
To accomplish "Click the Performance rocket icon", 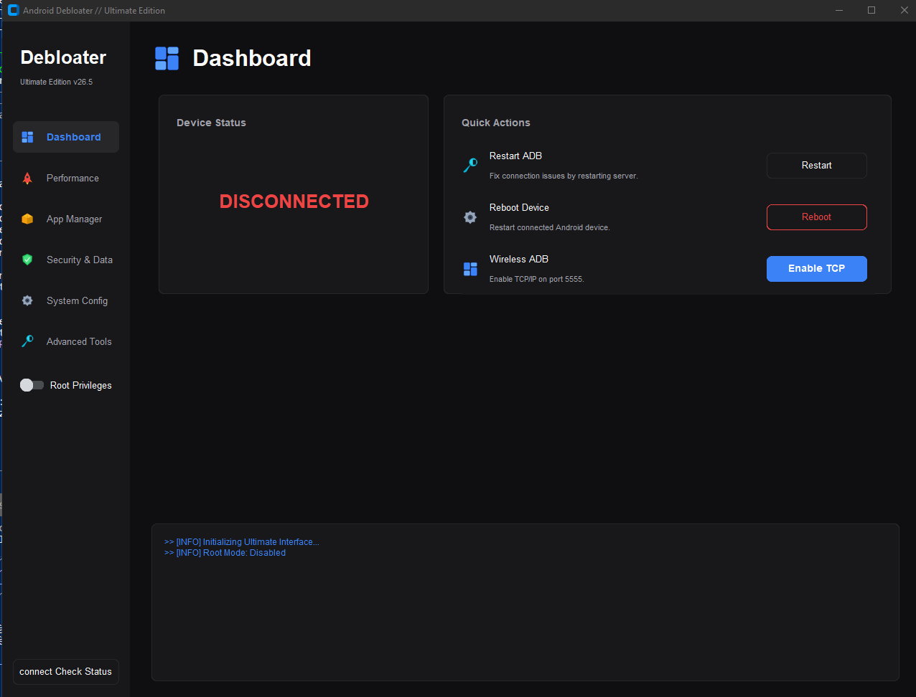I will (x=27, y=178).
